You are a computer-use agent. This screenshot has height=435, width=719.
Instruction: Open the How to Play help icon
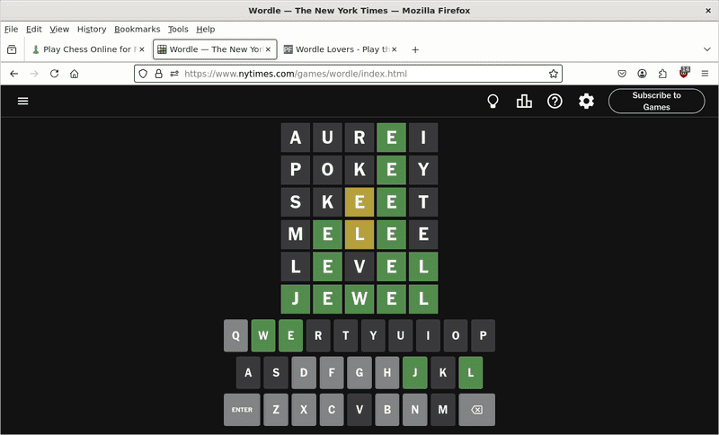555,102
